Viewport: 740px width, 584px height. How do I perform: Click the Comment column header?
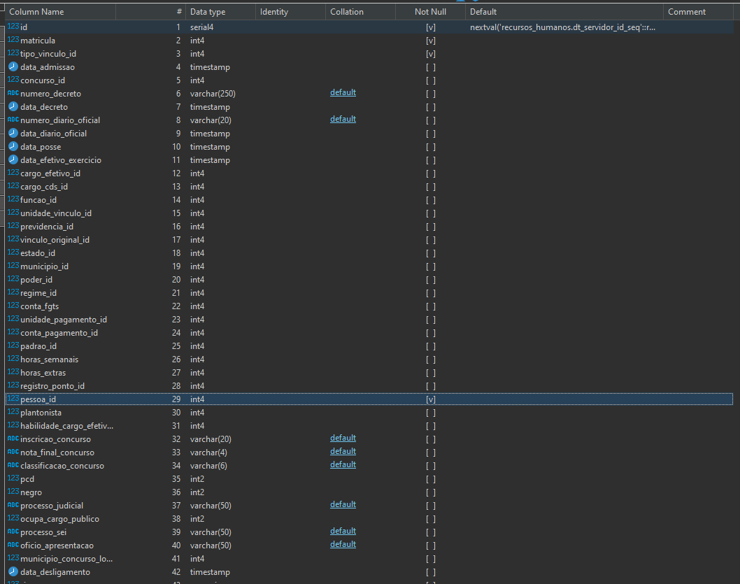(x=699, y=12)
